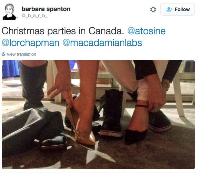Click the black lace-up ankle boot in the photo
The height and width of the screenshot is (173, 198).
[x=112, y=113]
